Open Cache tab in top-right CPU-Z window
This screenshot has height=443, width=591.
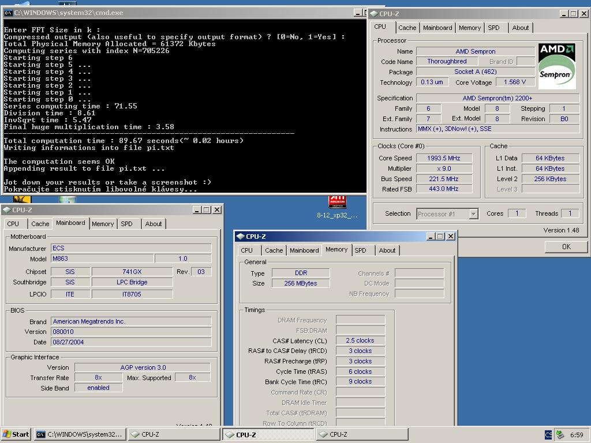click(407, 28)
